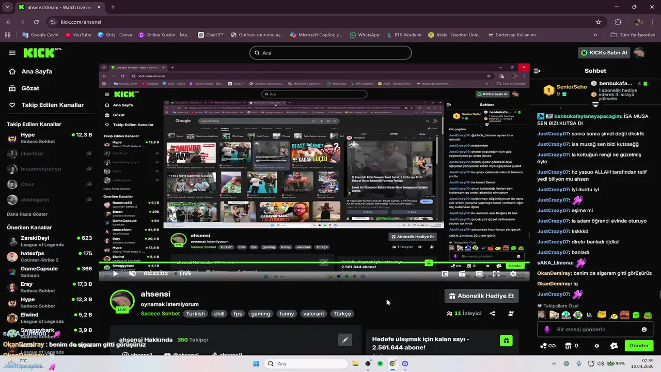Select the chill tag
The width and height of the screenshot is (661, 372).
pos(219,314)
